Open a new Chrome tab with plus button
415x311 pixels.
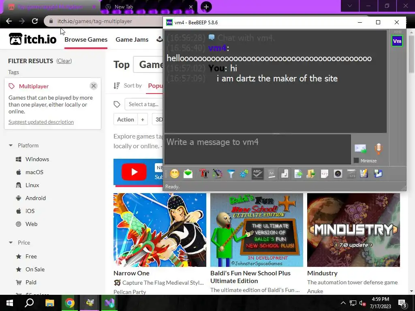[206, 7]
